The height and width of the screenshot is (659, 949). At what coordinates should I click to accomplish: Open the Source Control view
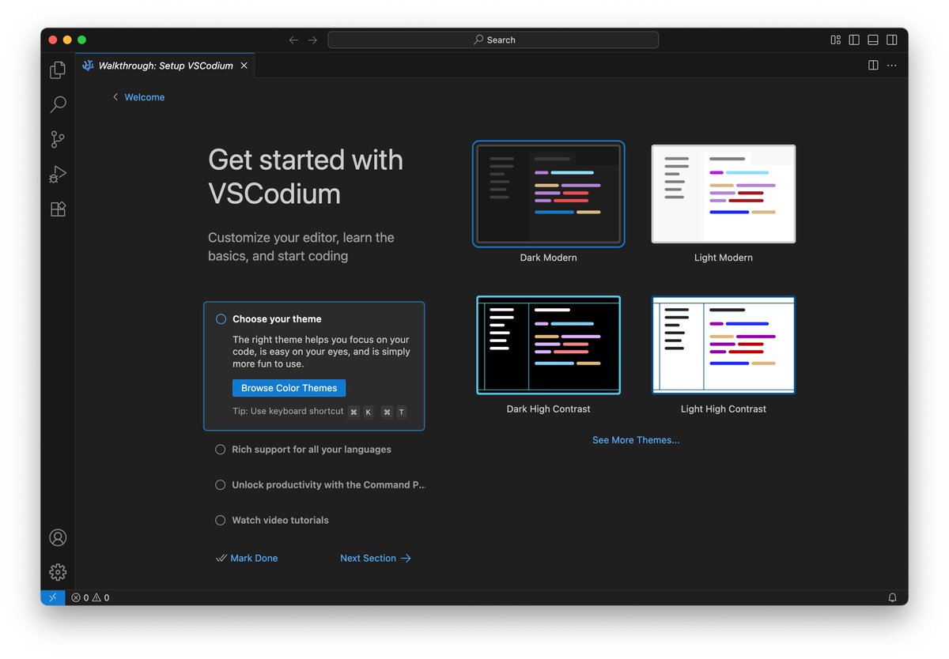tap(58, 139)
